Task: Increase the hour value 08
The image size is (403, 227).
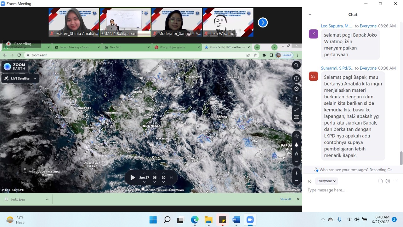Action: point(155,173)
